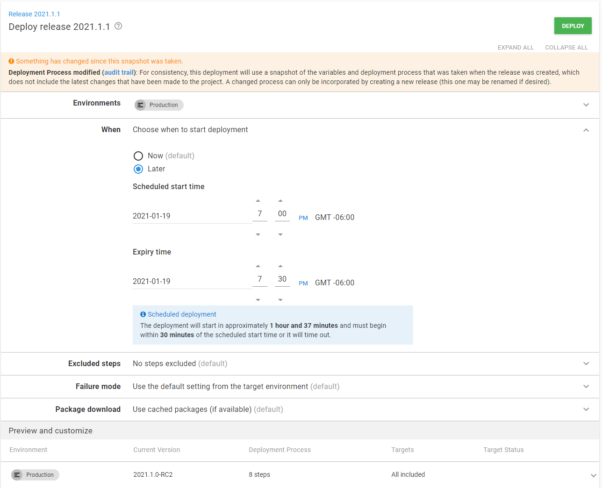Decrement the expiry time hour with the down arrow
602x488 pixels.
click(258, 299)
